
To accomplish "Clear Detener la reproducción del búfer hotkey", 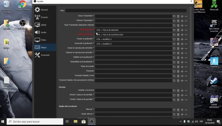I will [178, 53].
